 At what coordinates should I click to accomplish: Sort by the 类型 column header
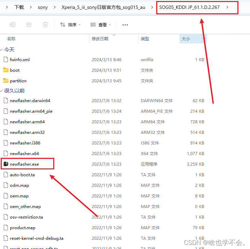(x=145, y=39)
